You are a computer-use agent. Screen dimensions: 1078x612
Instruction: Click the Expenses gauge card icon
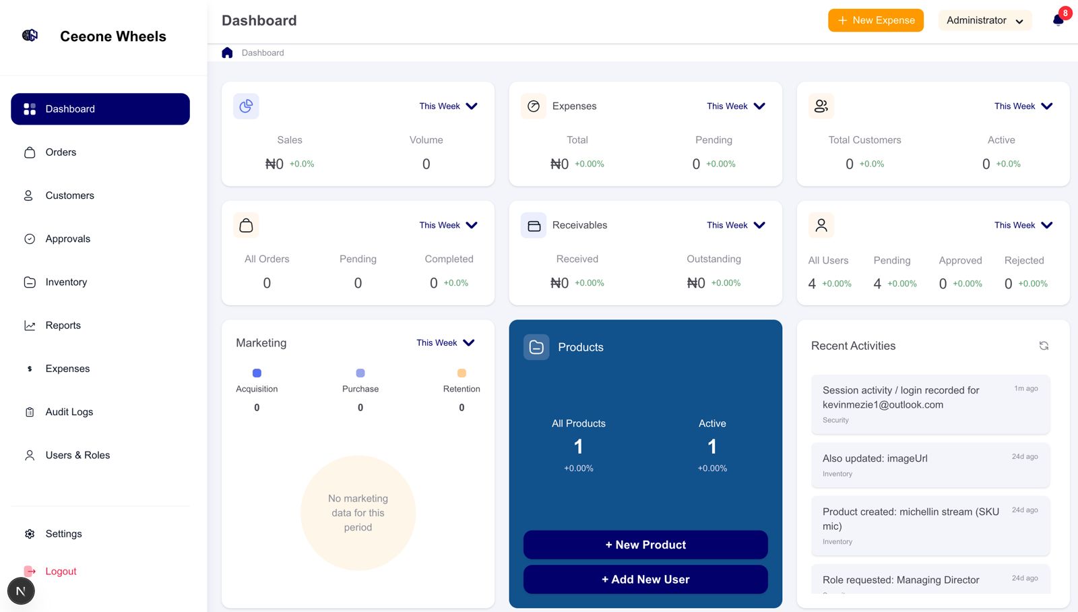534,106
